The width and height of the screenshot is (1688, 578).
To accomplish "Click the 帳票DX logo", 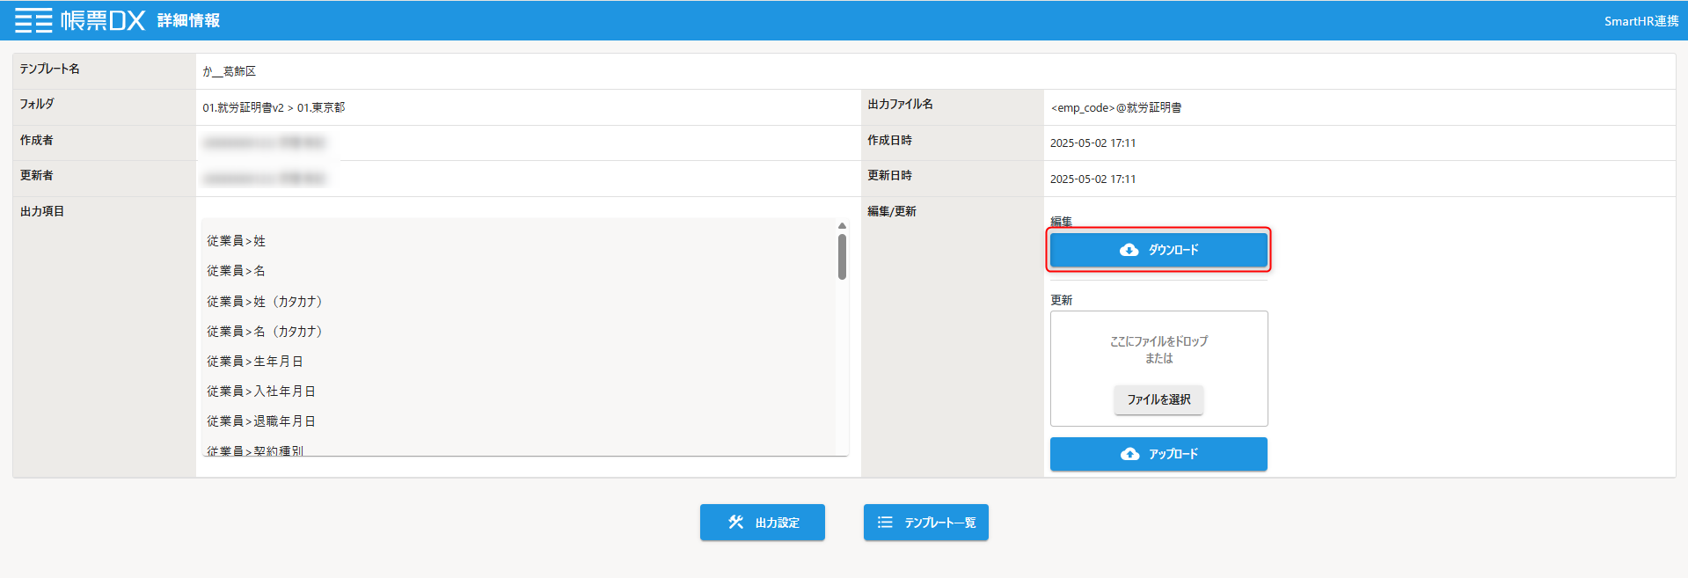I will click(103, 20).
